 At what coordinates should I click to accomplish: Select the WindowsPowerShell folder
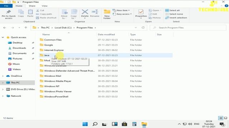point(56,97)
